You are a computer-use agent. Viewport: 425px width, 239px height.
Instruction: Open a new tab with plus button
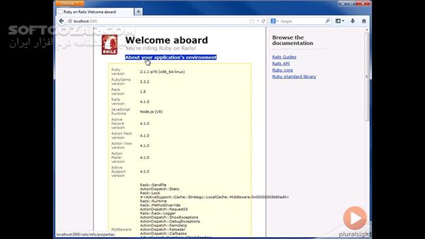[x=138, y=12]
